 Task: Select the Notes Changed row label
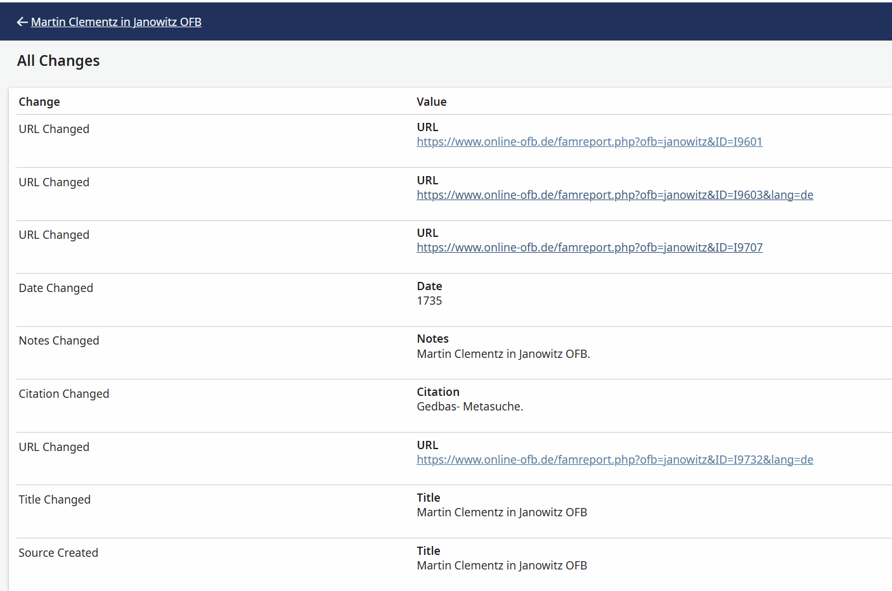(59, 341)
